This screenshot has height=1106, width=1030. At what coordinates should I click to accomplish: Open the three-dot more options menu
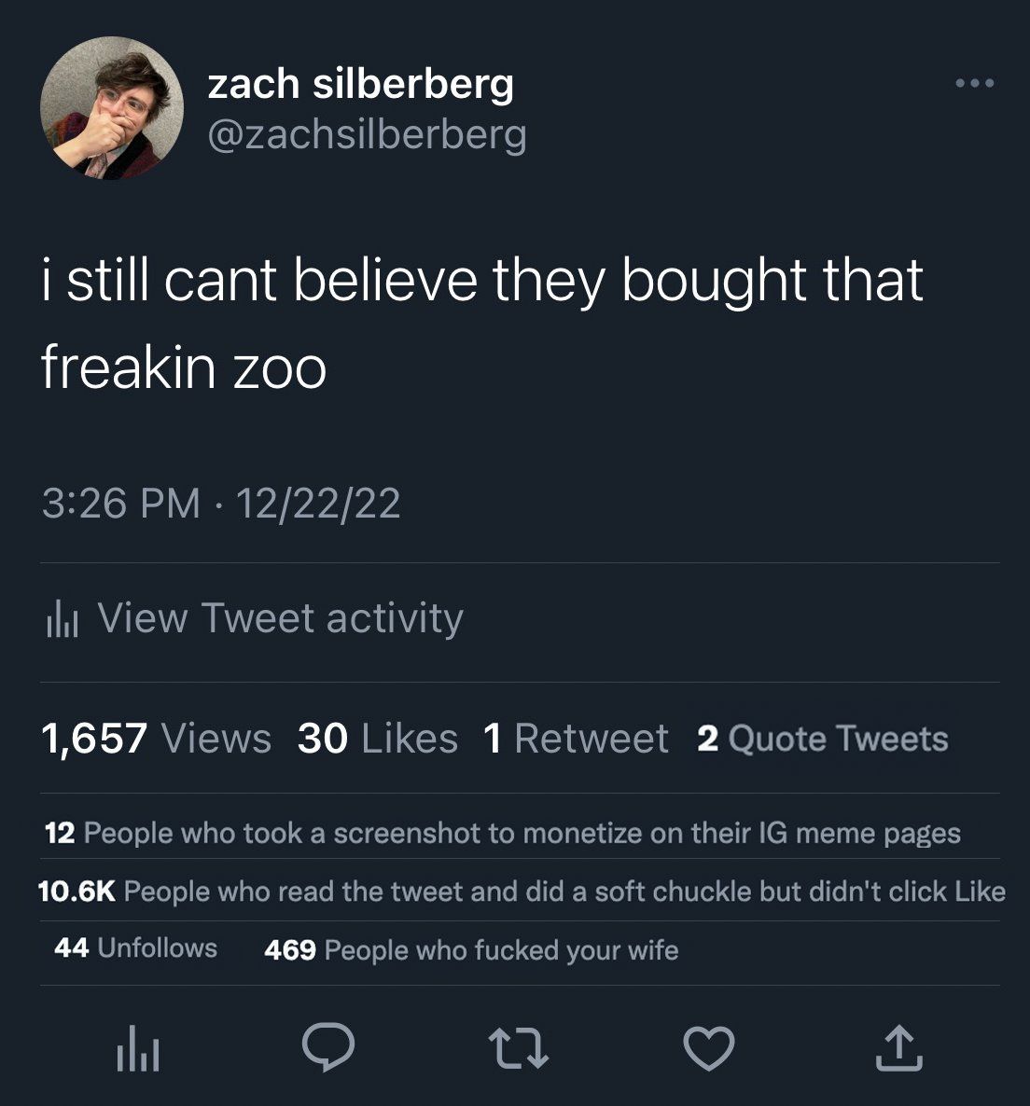[x=975, y=83]
